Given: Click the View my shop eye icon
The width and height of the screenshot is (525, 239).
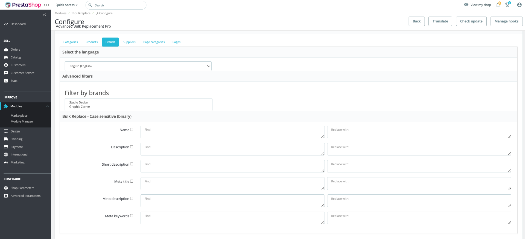Looking at the screenshot, I should (466, 5).
